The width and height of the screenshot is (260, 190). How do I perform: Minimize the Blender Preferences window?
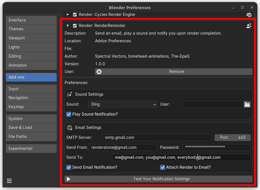click(x=233, y=8)
